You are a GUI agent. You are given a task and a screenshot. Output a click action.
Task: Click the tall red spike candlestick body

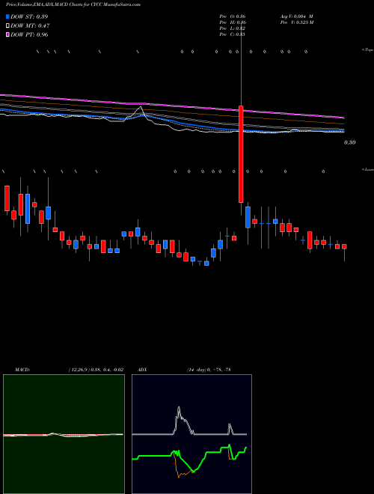point(241,154)
